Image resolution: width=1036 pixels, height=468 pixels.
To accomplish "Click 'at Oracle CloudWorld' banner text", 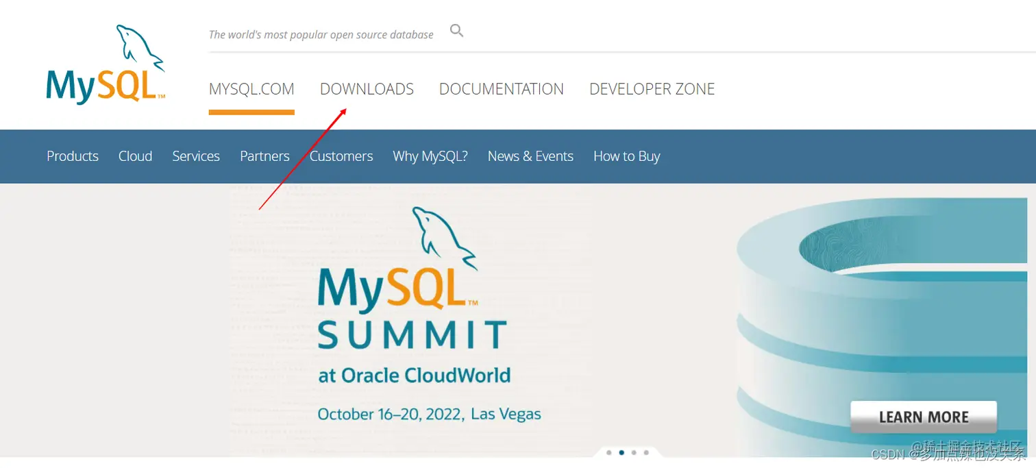I will 414,375.
